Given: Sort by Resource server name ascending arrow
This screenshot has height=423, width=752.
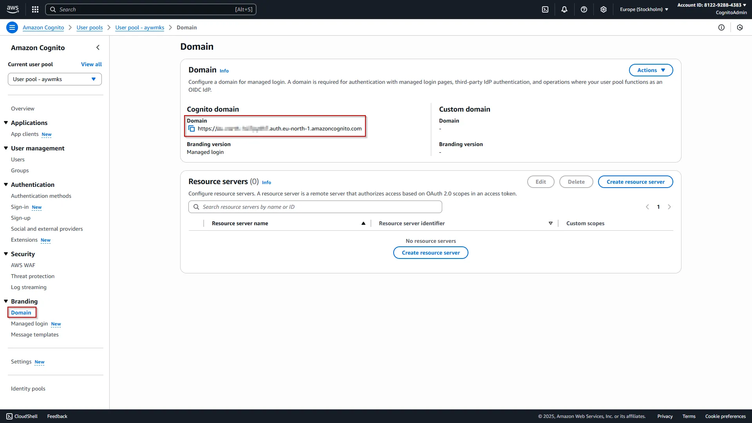Looking at the screenshot, I should [x=363, y=223].
